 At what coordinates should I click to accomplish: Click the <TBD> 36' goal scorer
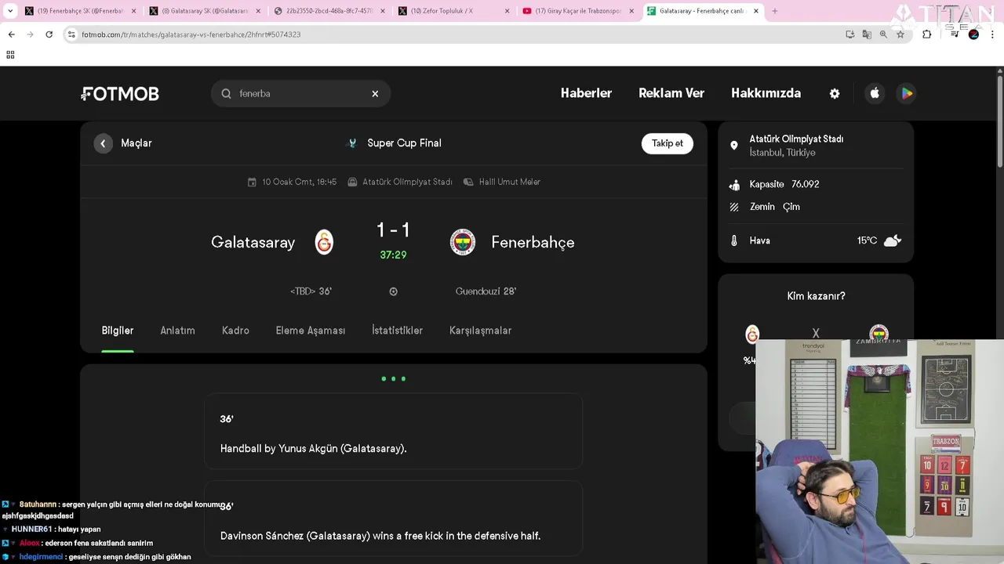(x=311, y=291)
